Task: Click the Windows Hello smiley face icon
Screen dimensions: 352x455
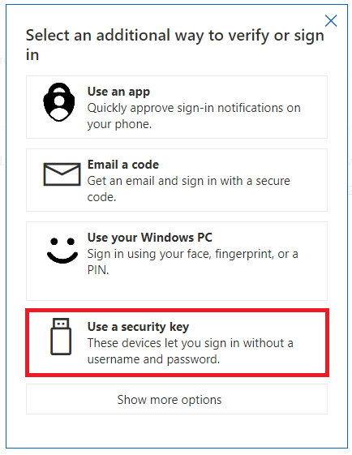Action: tap(62, 251)
